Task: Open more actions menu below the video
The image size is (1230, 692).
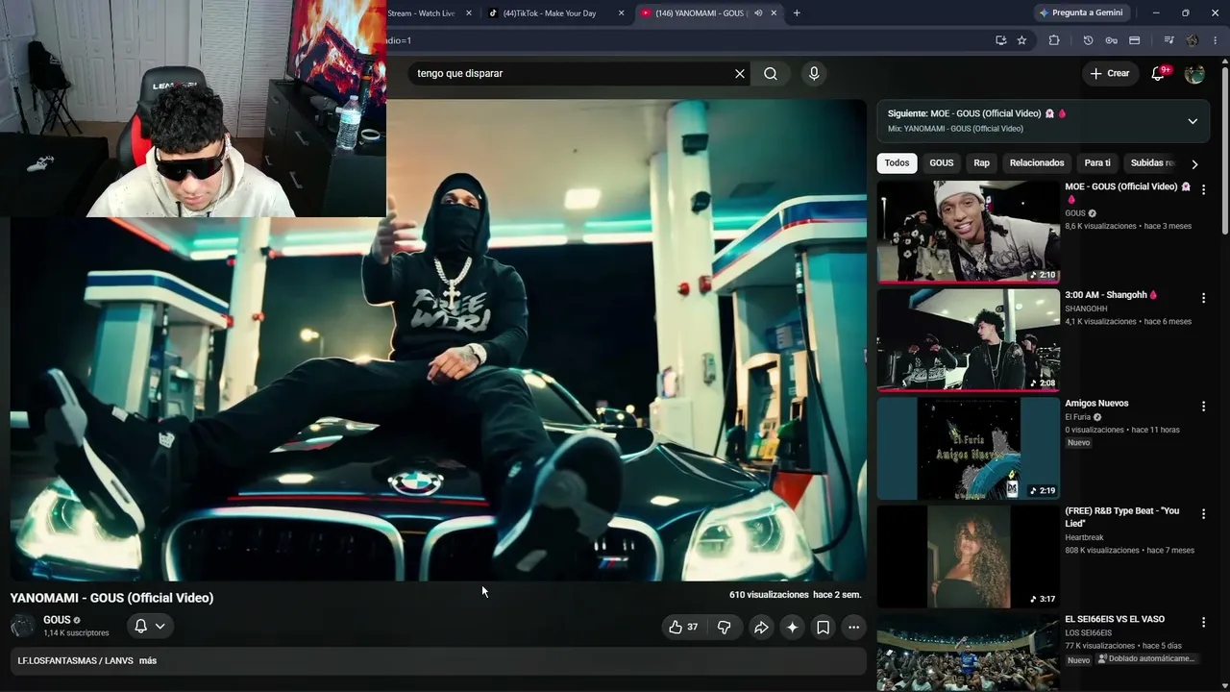Action: [853, 628]
